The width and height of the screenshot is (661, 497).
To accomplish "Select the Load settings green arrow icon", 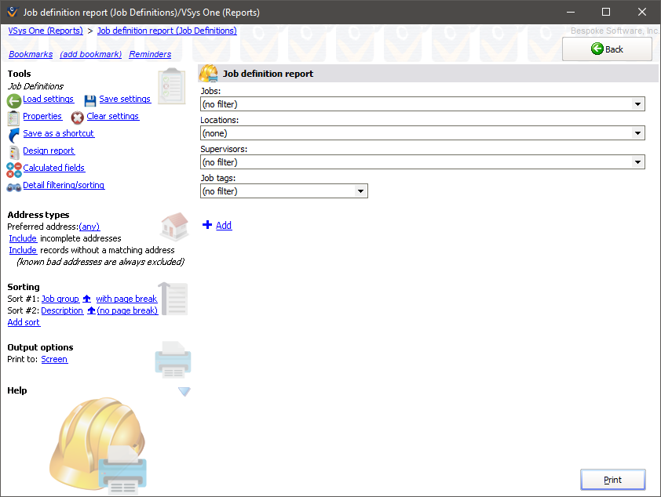I will [13, 99].
